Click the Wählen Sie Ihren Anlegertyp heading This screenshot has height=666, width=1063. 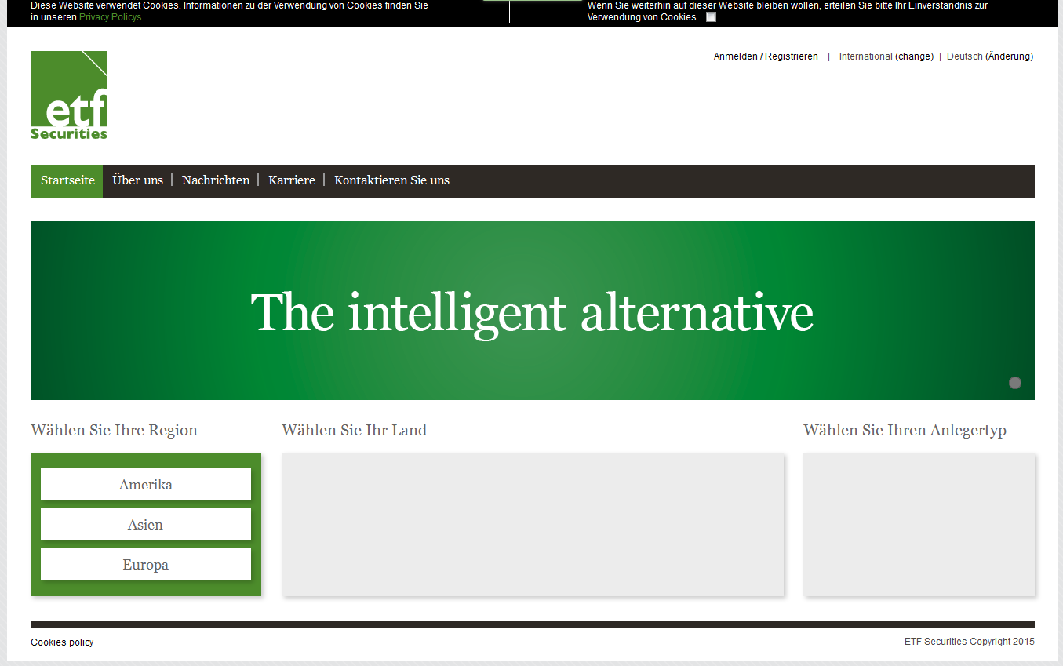(x=905, y=431)
